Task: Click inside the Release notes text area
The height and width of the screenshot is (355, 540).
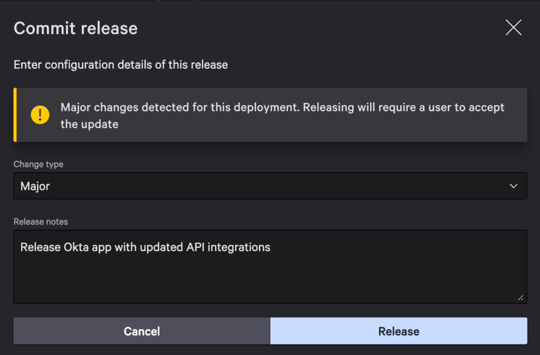Action: coord(270,266)
